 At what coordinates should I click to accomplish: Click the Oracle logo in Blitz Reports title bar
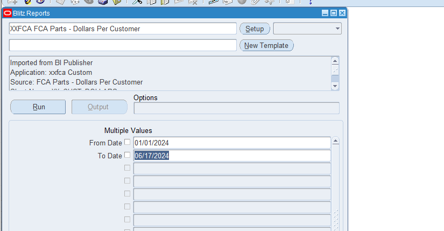(8, 13)
